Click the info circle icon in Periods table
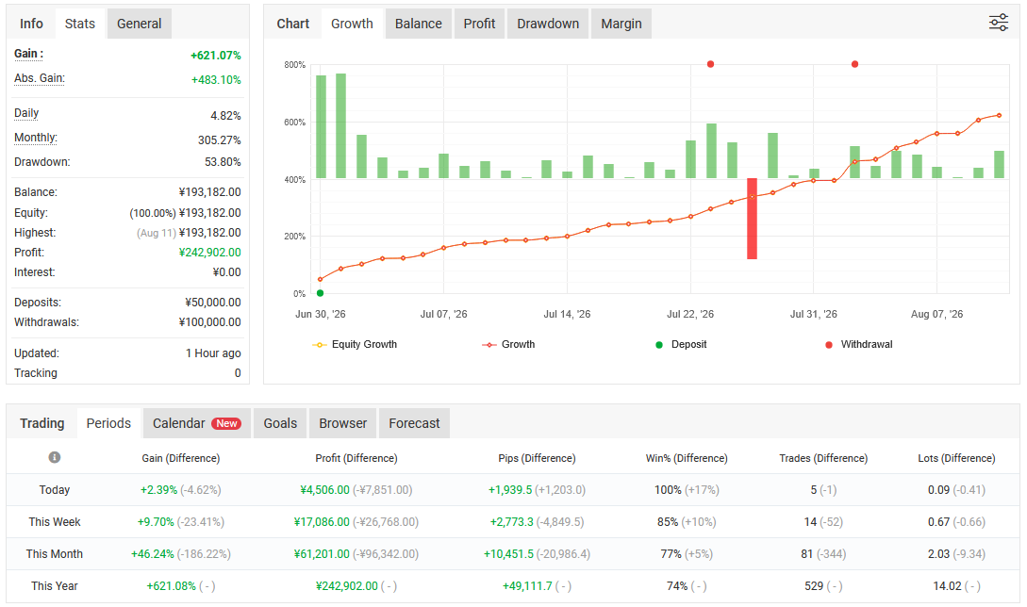 55,457
